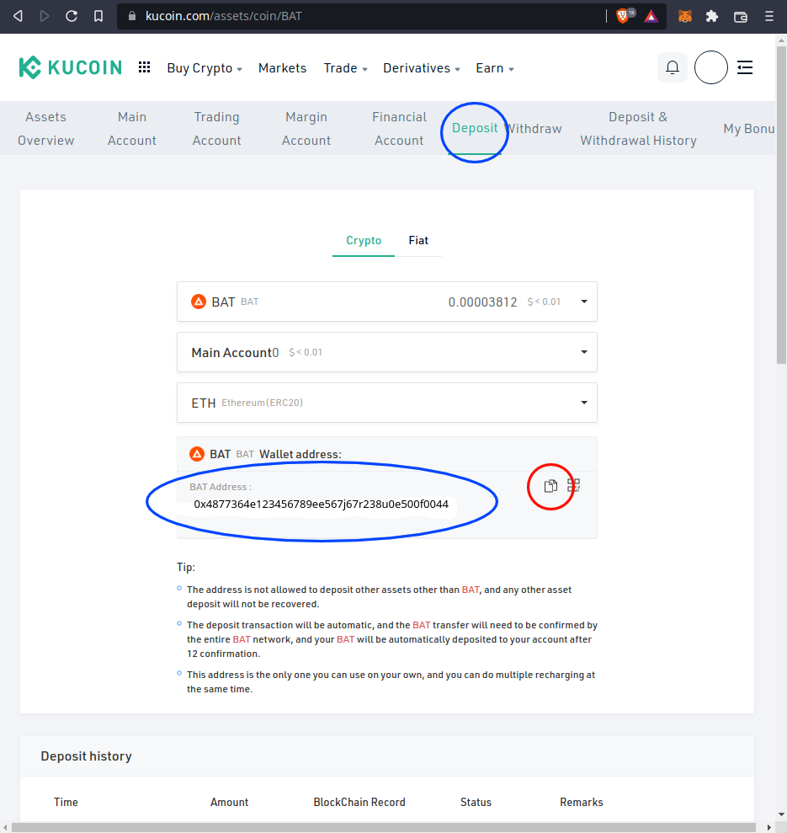The image size is (787, 833).
Task: Open KuCoin side menu icon
Action: tap(745, 67)
